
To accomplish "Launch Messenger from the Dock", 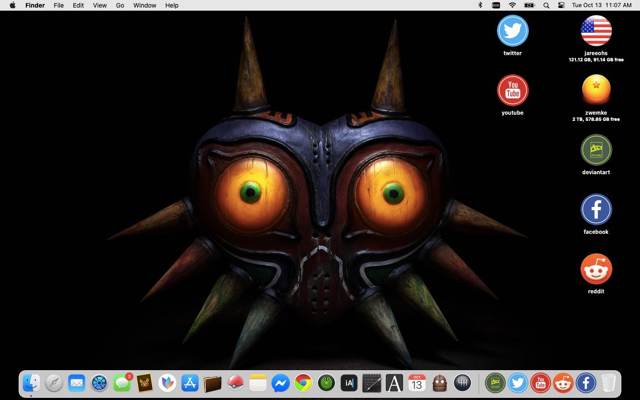I will tap(280, 383).
